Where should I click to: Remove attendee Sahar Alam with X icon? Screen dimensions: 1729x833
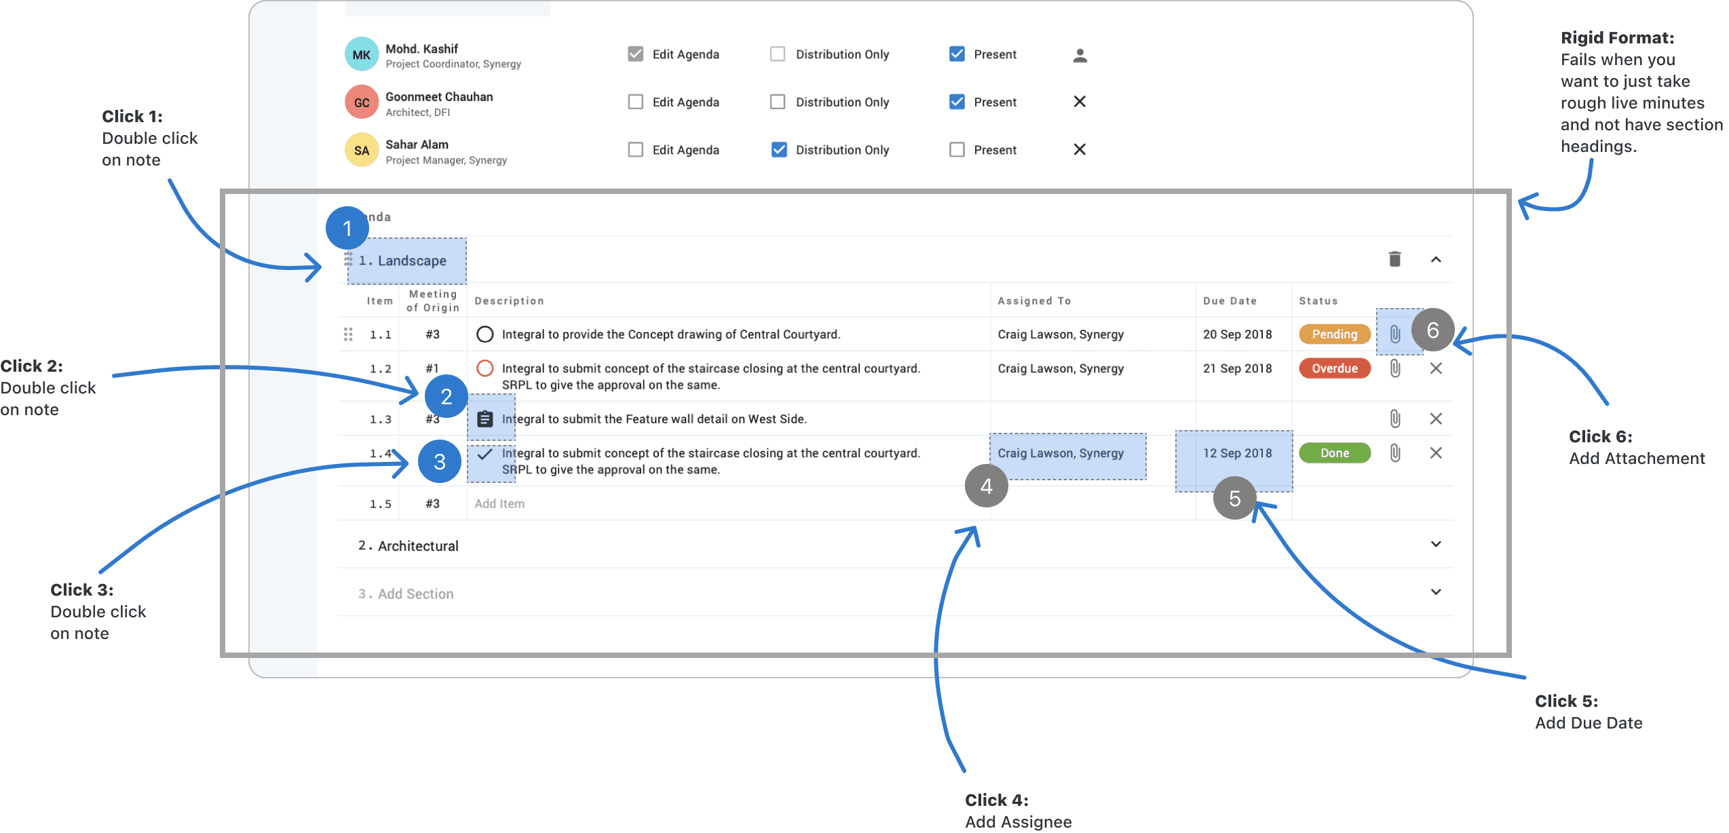coord(1080,149)
